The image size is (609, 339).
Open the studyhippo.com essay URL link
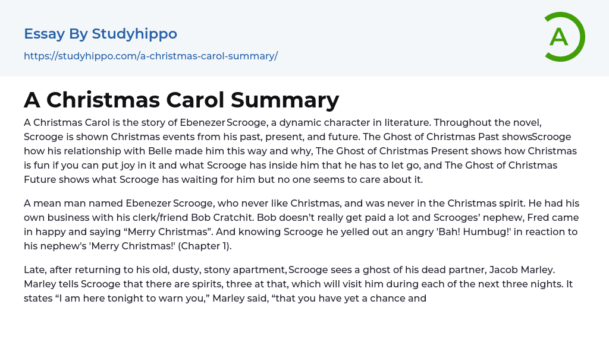point(150,56)
